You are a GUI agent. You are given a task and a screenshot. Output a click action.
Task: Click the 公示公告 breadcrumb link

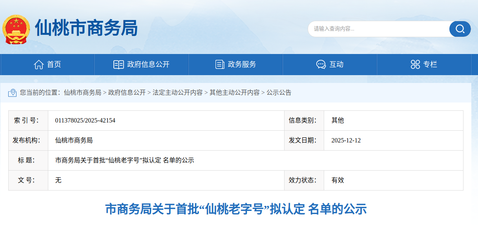[279, 93]
